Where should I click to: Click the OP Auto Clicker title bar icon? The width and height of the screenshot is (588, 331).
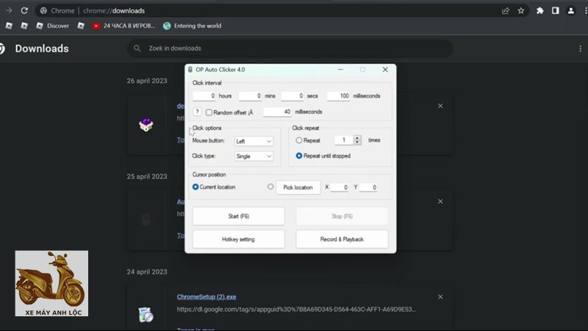190,70
